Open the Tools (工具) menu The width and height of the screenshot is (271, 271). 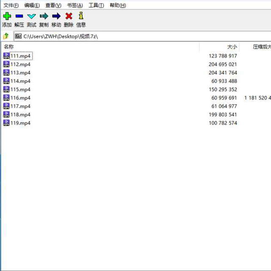point(96,6)
